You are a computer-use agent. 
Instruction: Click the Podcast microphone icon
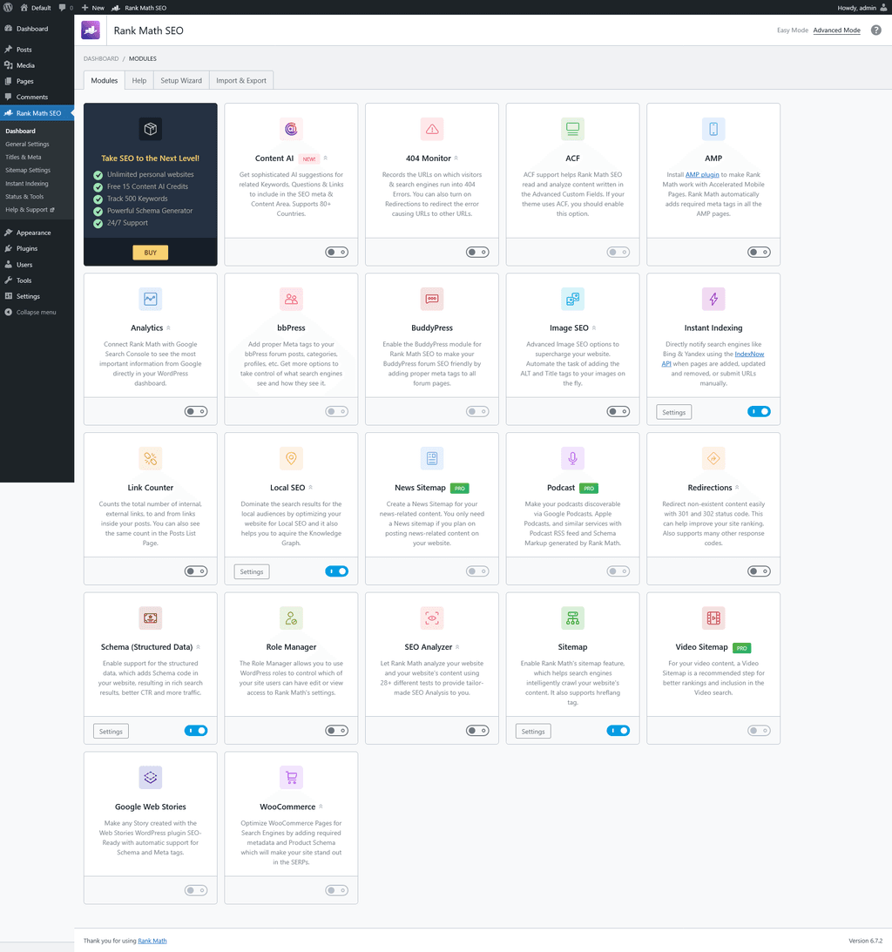572,458
